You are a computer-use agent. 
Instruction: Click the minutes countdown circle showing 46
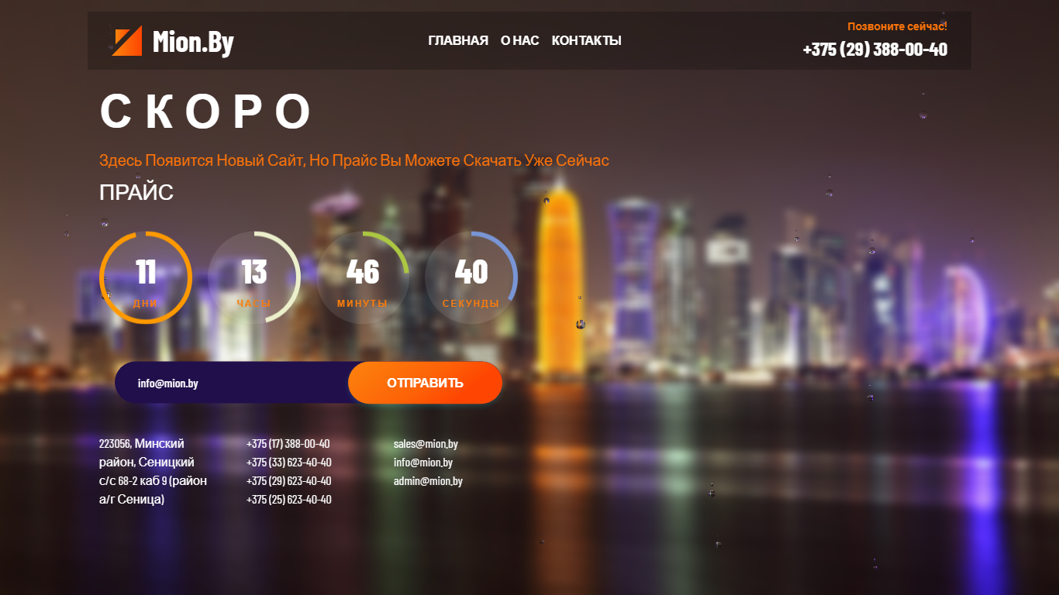pos(363,277)
